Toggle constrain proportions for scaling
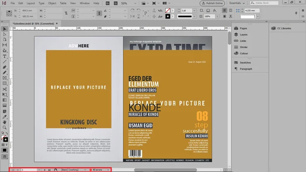 coord(99,13)
